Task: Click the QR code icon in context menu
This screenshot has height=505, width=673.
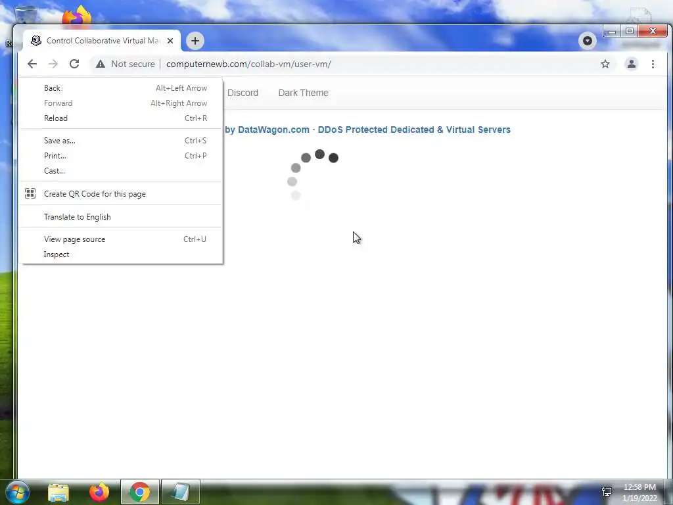Action: pyautogui.click(x=30, y=194)
